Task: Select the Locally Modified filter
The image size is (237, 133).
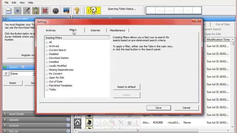Action: click(x=58, y=66)
